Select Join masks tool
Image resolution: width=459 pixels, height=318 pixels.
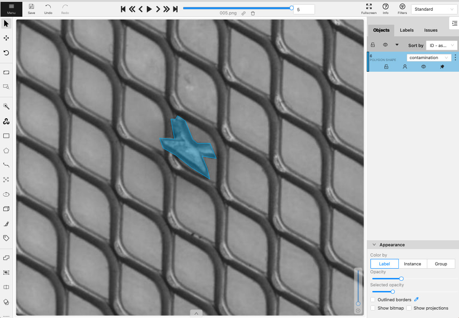coord(6,302)
